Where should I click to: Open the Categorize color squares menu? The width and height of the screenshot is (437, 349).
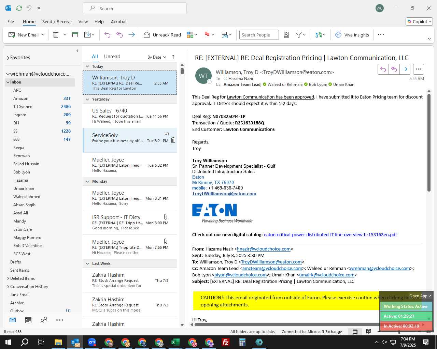[192, 35]
